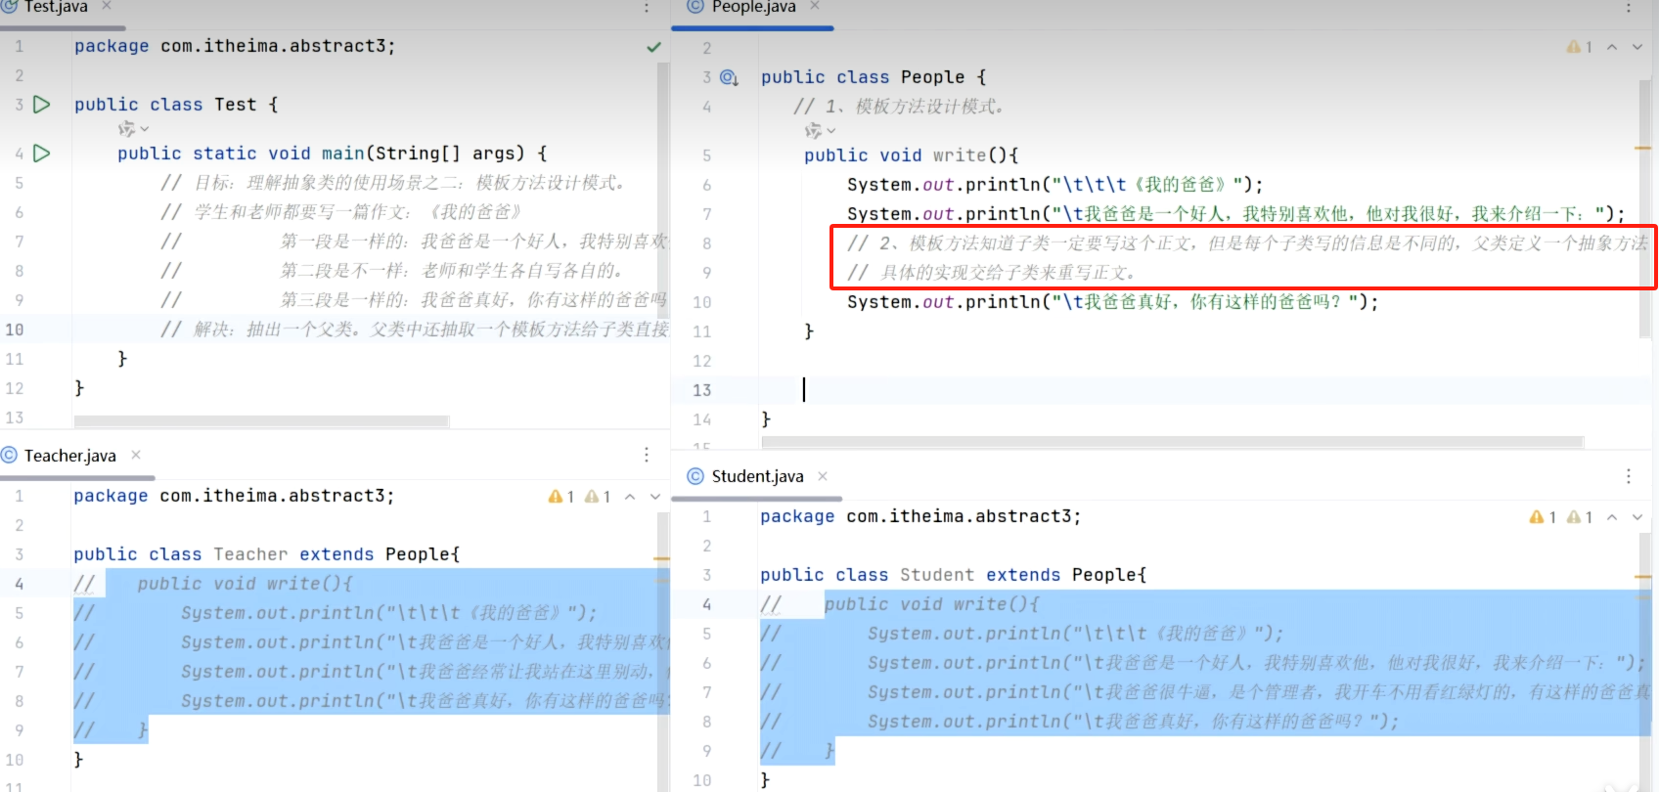This screenshot has width=1659, height=792.
Task: Click warning stripe mark in Teacher.java scrollbar
Action: (662, 559)
